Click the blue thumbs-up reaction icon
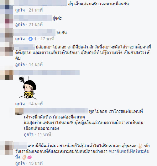157x166 pixels. coord(31,39)
